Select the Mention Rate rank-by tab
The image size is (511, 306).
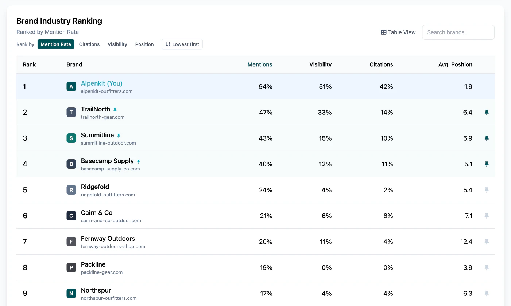[56, 44]
